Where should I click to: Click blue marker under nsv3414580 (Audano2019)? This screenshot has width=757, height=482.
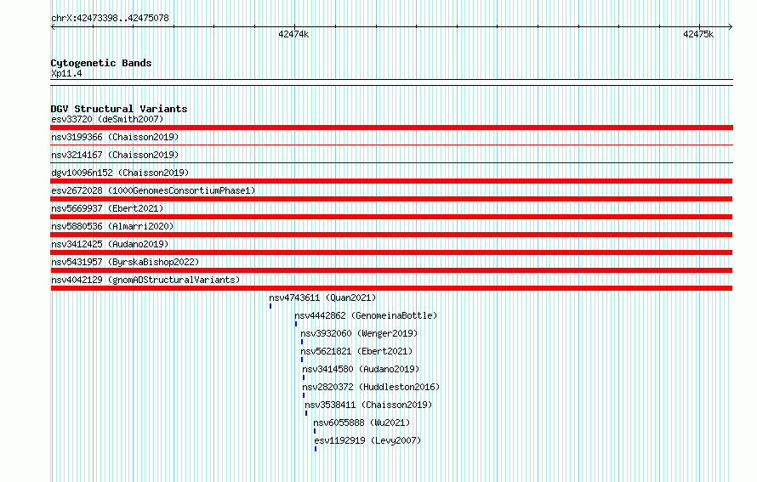click(x=304, y=377)
